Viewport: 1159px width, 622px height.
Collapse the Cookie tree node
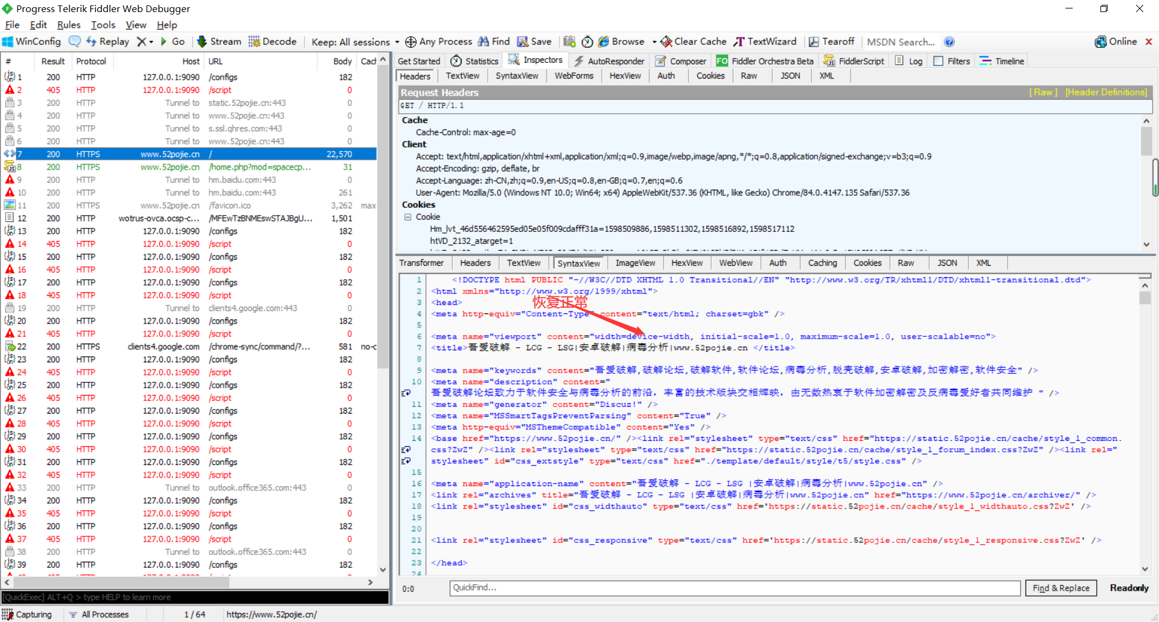click(x=407, y=217)
